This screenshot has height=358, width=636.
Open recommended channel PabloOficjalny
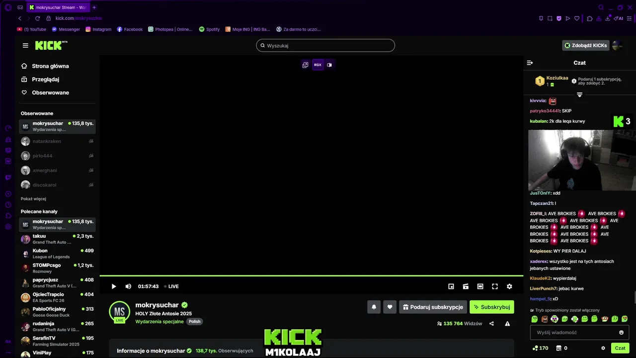(x=57, y=312)
